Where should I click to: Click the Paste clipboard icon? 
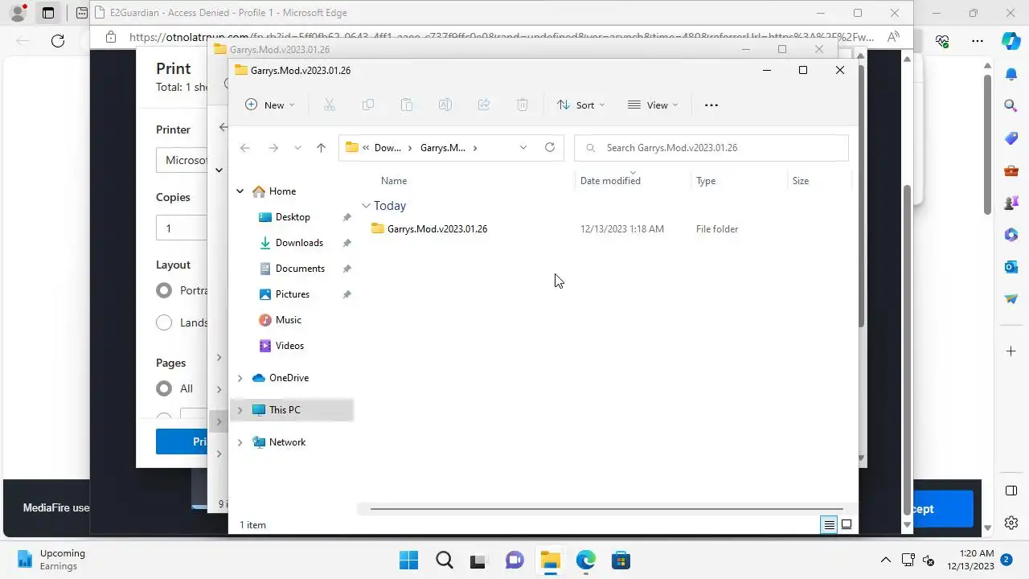(x=406, y=105)
